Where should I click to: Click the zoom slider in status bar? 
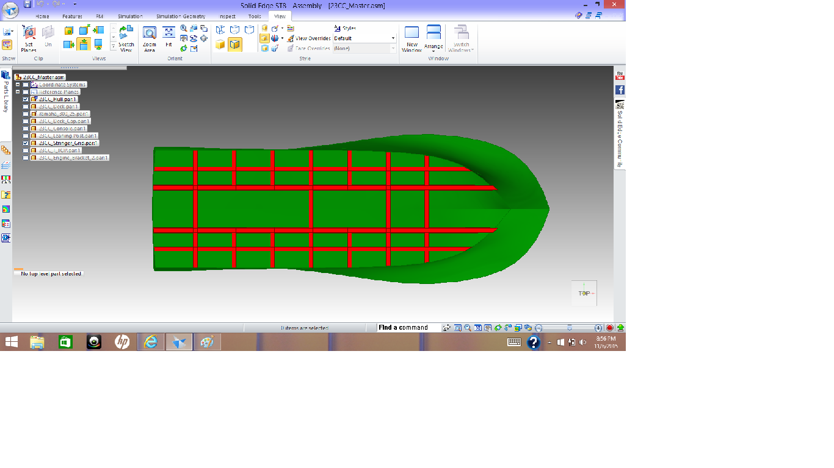click(x=568, y=328)
